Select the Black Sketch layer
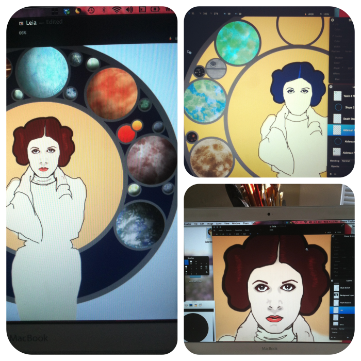Screen dimensions: 361x361 click(342, 288)
